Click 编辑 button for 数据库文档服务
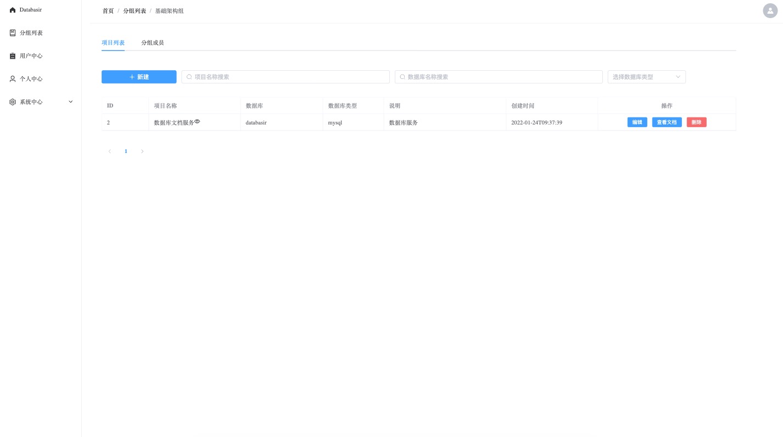The image size is (783, 437). pos(637,122)
